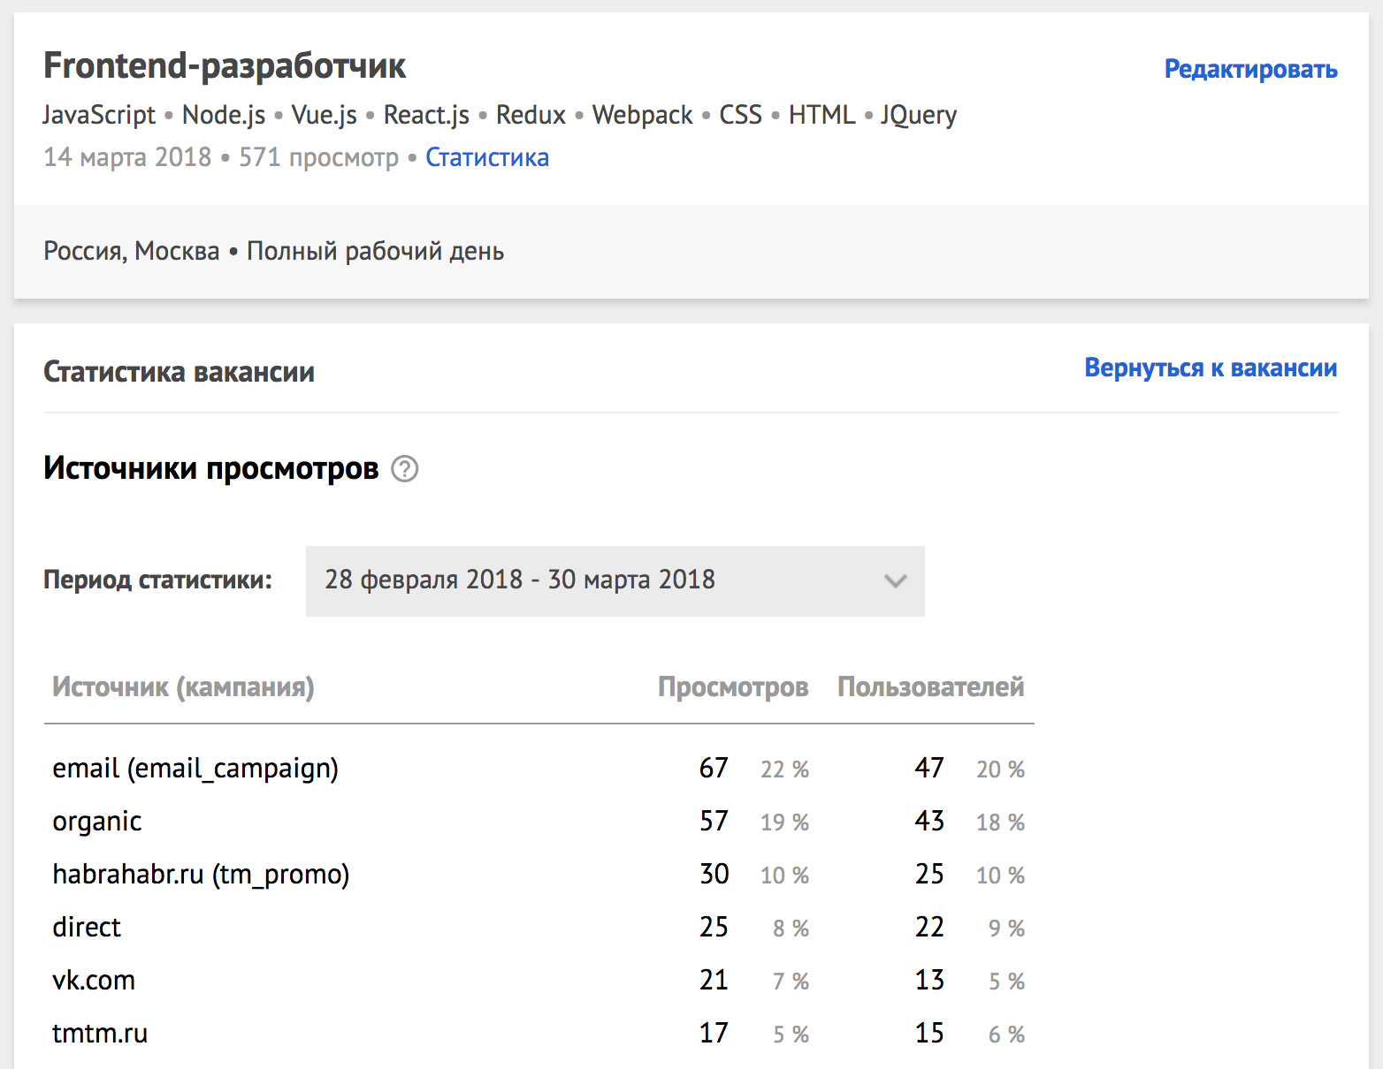Click the React.js skill tag
The width and height of the screenshot is (1383, 1069).
point(426,115)
